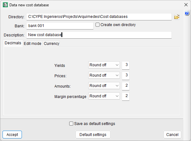Image resolution: width=191 pixels, height=141 pixels.
Task: Switch to the Edit mode tab
Action: click(x=33, y=44)
